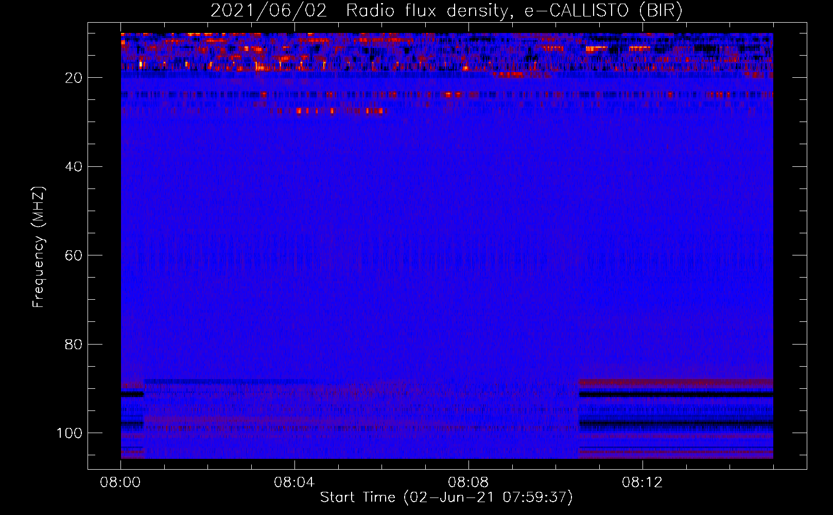Click the 'Start Time (02-Jun-21 07:59:37)' label
Image resolution: width=833 pixels, height=515 pixels.
446,497
